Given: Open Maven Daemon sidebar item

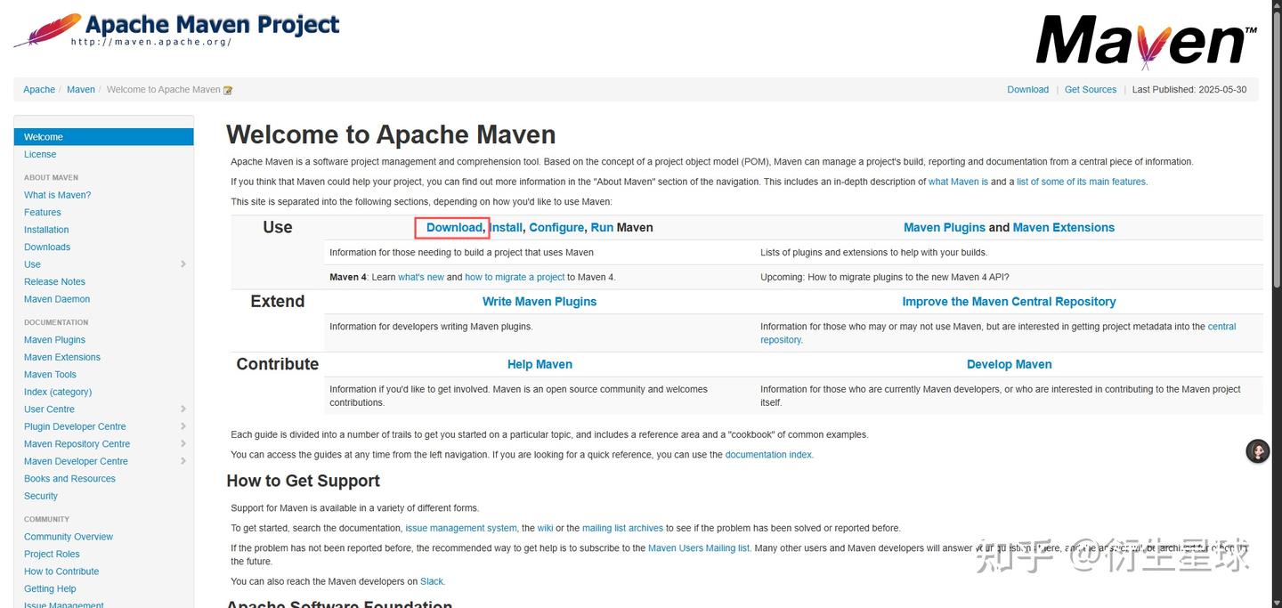Looking at the screenshot, I should pos(57,299).
